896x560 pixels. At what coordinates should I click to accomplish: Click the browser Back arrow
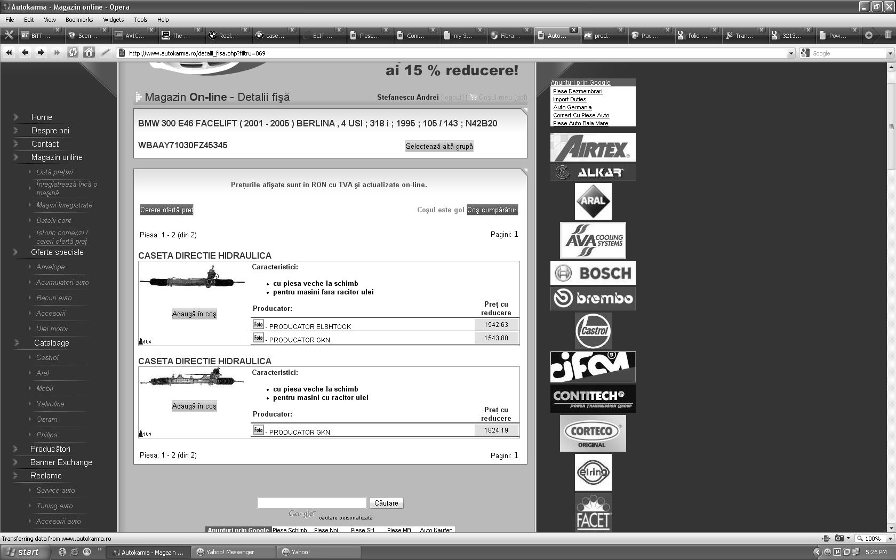[x=25, y=52]
